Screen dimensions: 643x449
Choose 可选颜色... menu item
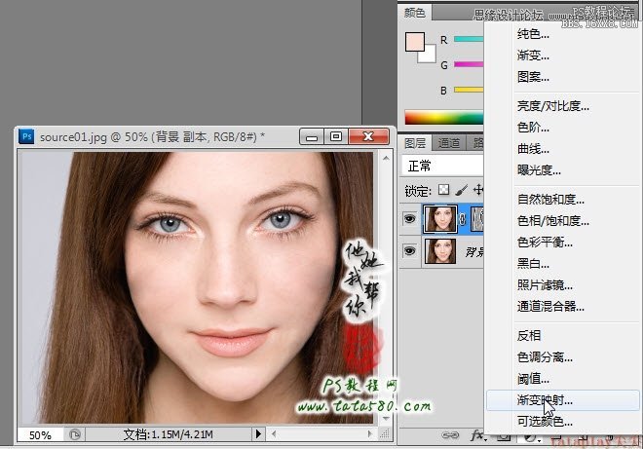point(545,421)
